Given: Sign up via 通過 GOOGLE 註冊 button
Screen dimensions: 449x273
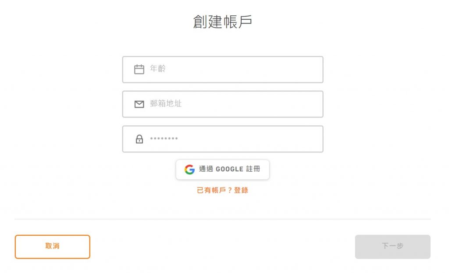Looking at the screenshot, I should point(223,170).
